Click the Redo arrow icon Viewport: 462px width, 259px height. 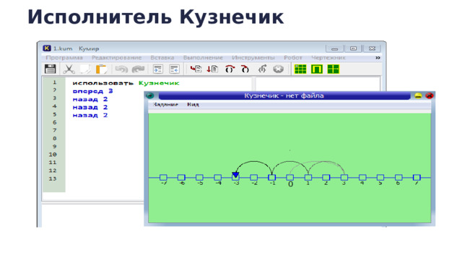pyautogui.click(x=138, y=69)
